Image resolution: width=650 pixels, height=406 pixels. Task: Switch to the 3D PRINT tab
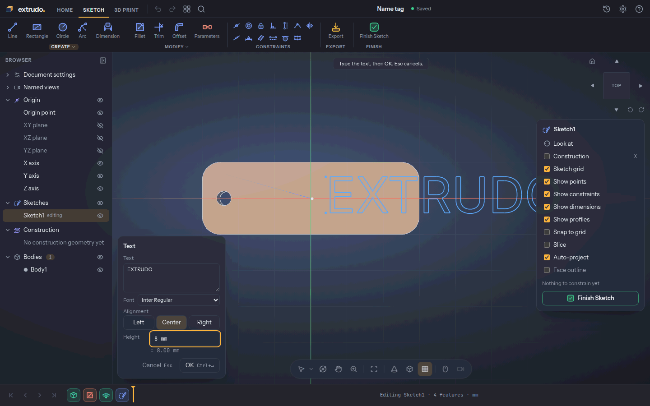click(x=126, y=10)
